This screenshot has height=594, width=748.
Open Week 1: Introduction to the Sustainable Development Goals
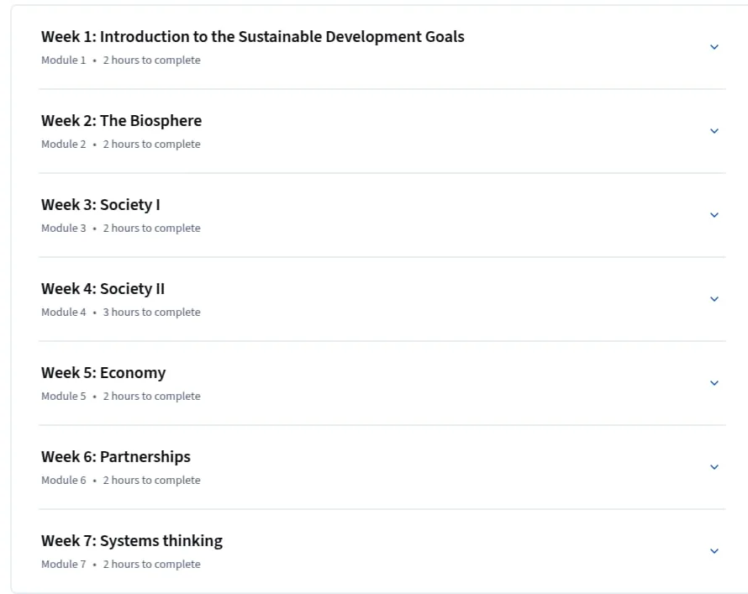[x=253, y=37]
